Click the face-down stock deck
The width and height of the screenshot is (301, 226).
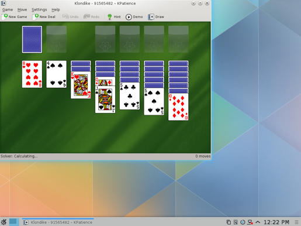pyautogui.click(x=32, y=39)
